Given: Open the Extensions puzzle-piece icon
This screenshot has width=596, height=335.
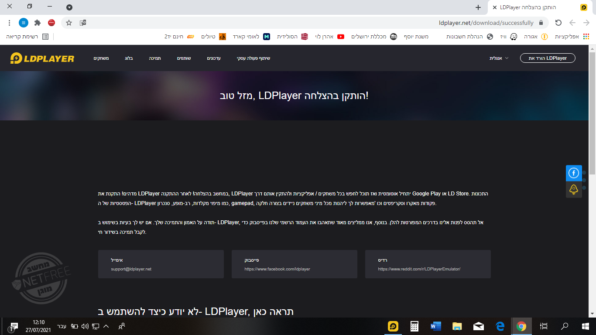Looking at the screenshot, I should (38, 23).
